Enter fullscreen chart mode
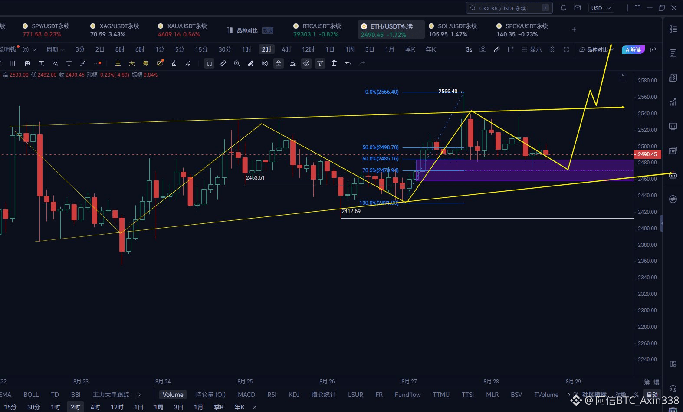Image resolution: width=683 pixels, height=412 pixels. tap(566, 49)
